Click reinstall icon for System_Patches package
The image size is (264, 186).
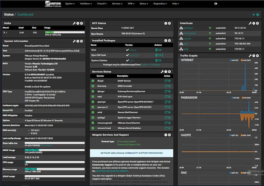click(x=159, y=60)
